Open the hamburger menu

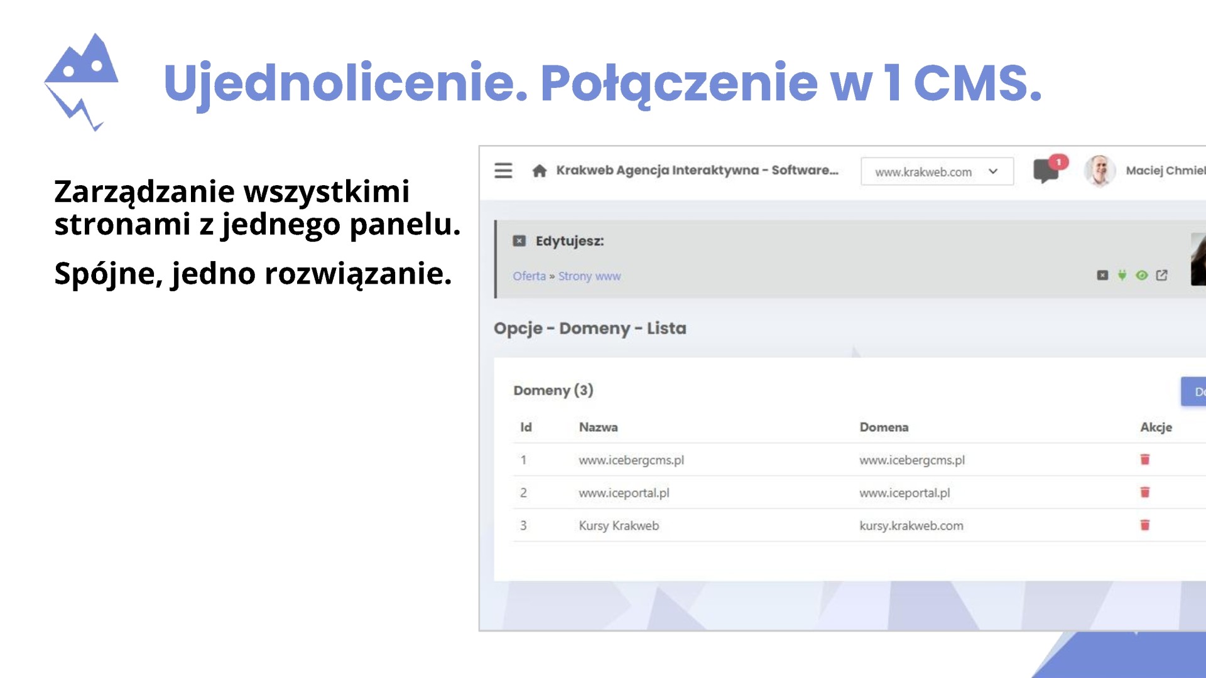tap(503, 171)
